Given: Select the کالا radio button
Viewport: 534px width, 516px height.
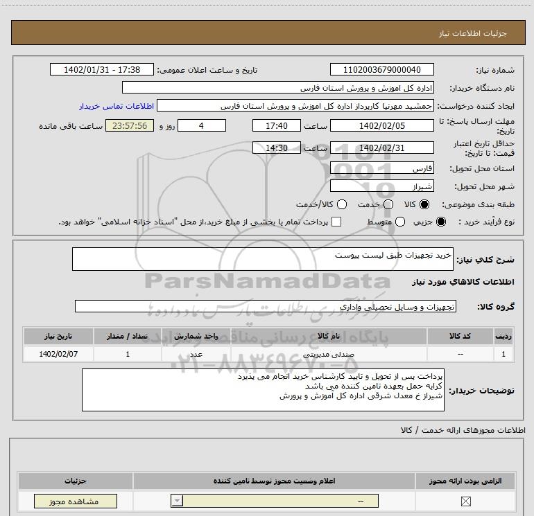Looking at the screenshot, I should tap(424, 204).
